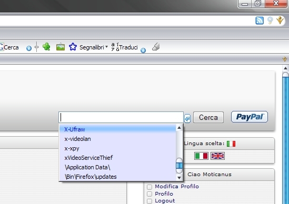Click the PayPal button
This screenshot has width=289, height=204.
[250, 117]
